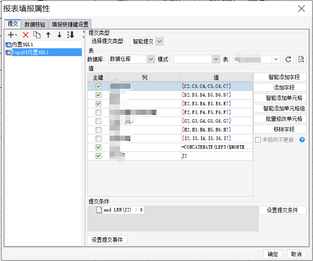The image size is (313, 261).
Task: Cancel with 取消 button
Action: pyautogui.click(x=296, y=254)
